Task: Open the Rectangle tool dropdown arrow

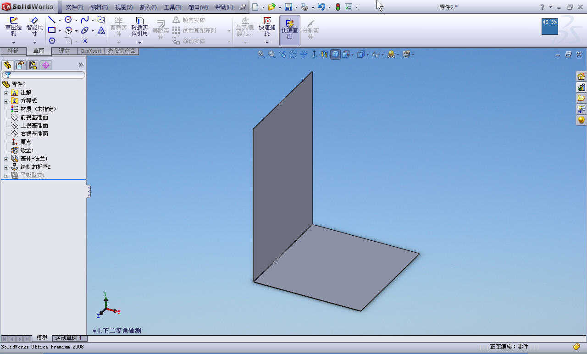Action: click(60, 31)
